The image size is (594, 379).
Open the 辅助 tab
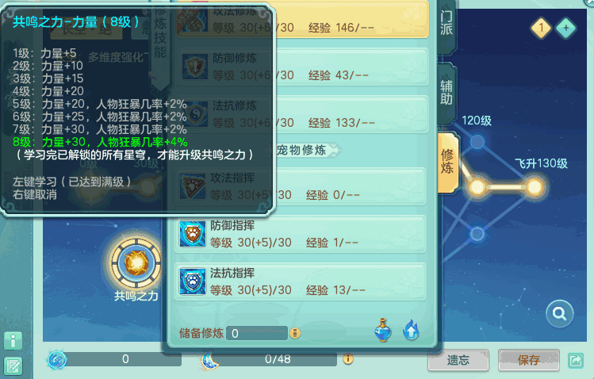coord(446,93)
